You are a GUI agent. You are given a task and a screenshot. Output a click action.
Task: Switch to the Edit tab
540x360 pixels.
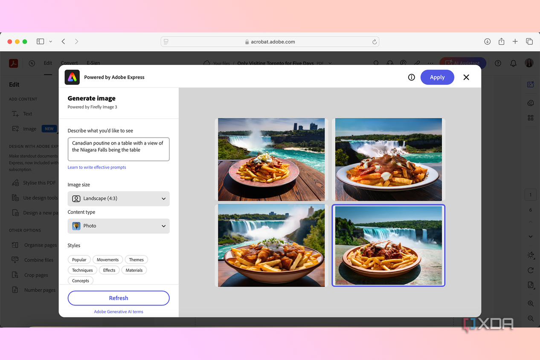pyautogui.click(x=48, y=63)
